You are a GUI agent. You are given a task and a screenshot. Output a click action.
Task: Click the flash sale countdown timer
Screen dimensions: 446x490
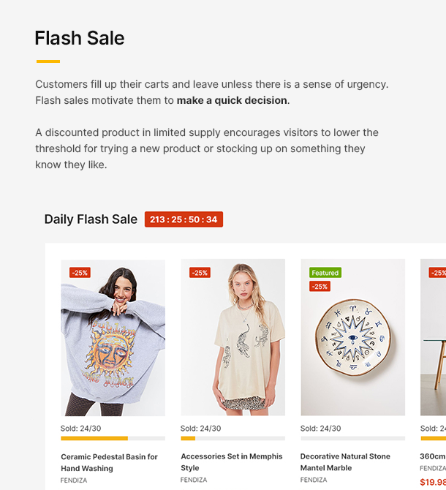coord(184,219)
